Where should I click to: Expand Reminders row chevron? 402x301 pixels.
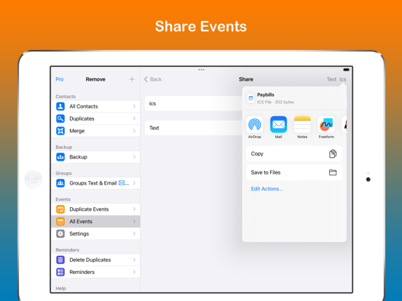pos(134,272)
